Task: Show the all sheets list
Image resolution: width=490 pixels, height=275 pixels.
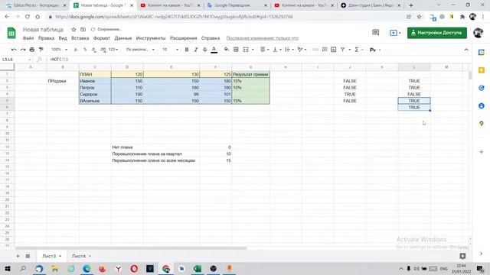Action: tap(28, 256)
